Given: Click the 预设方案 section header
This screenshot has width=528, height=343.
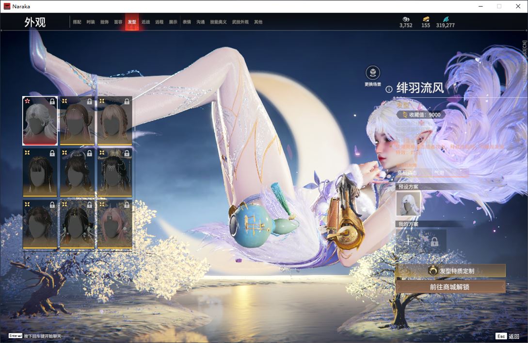Looking at the screenshot, I should coord(408,187).
